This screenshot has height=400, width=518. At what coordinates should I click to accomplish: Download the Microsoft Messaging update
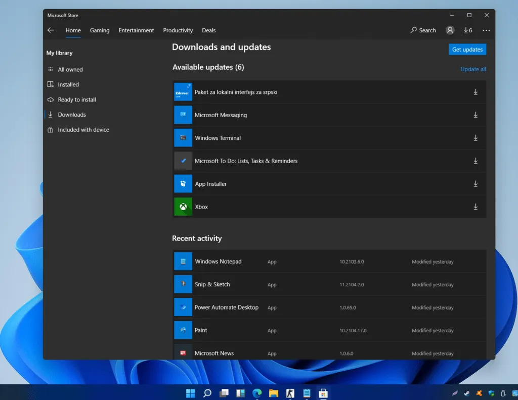point(476,115)
